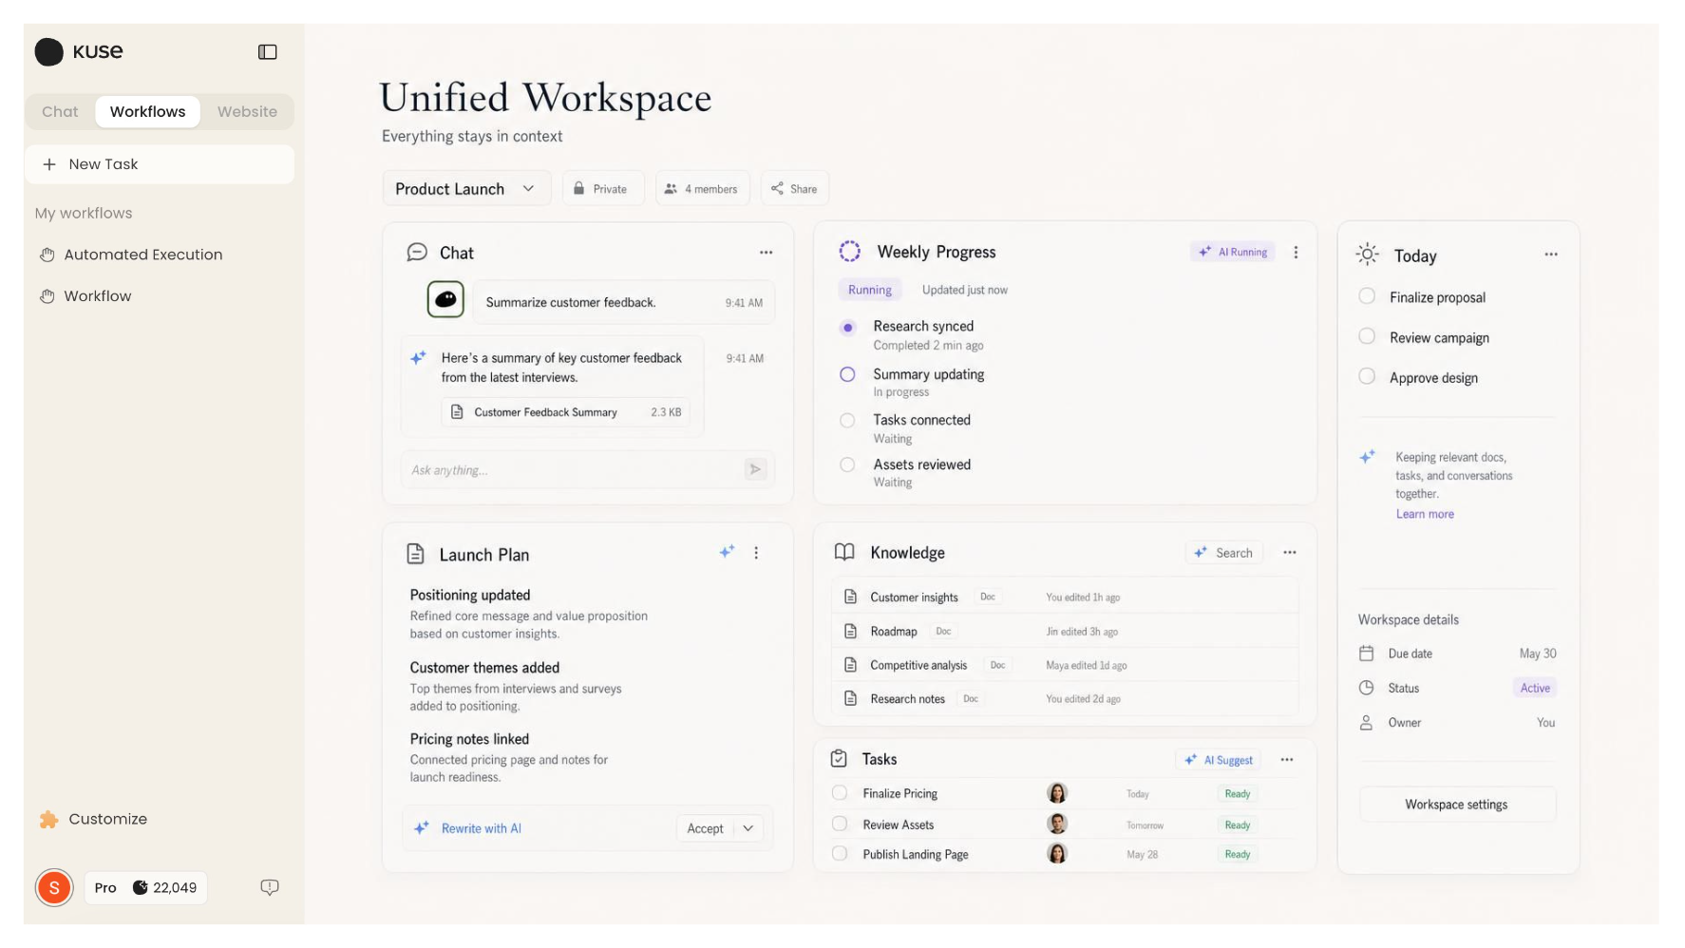Collapse the sidebar with panel icon
The width and height of the screenshot is (1685, 948).
click(x=268, y=52)
